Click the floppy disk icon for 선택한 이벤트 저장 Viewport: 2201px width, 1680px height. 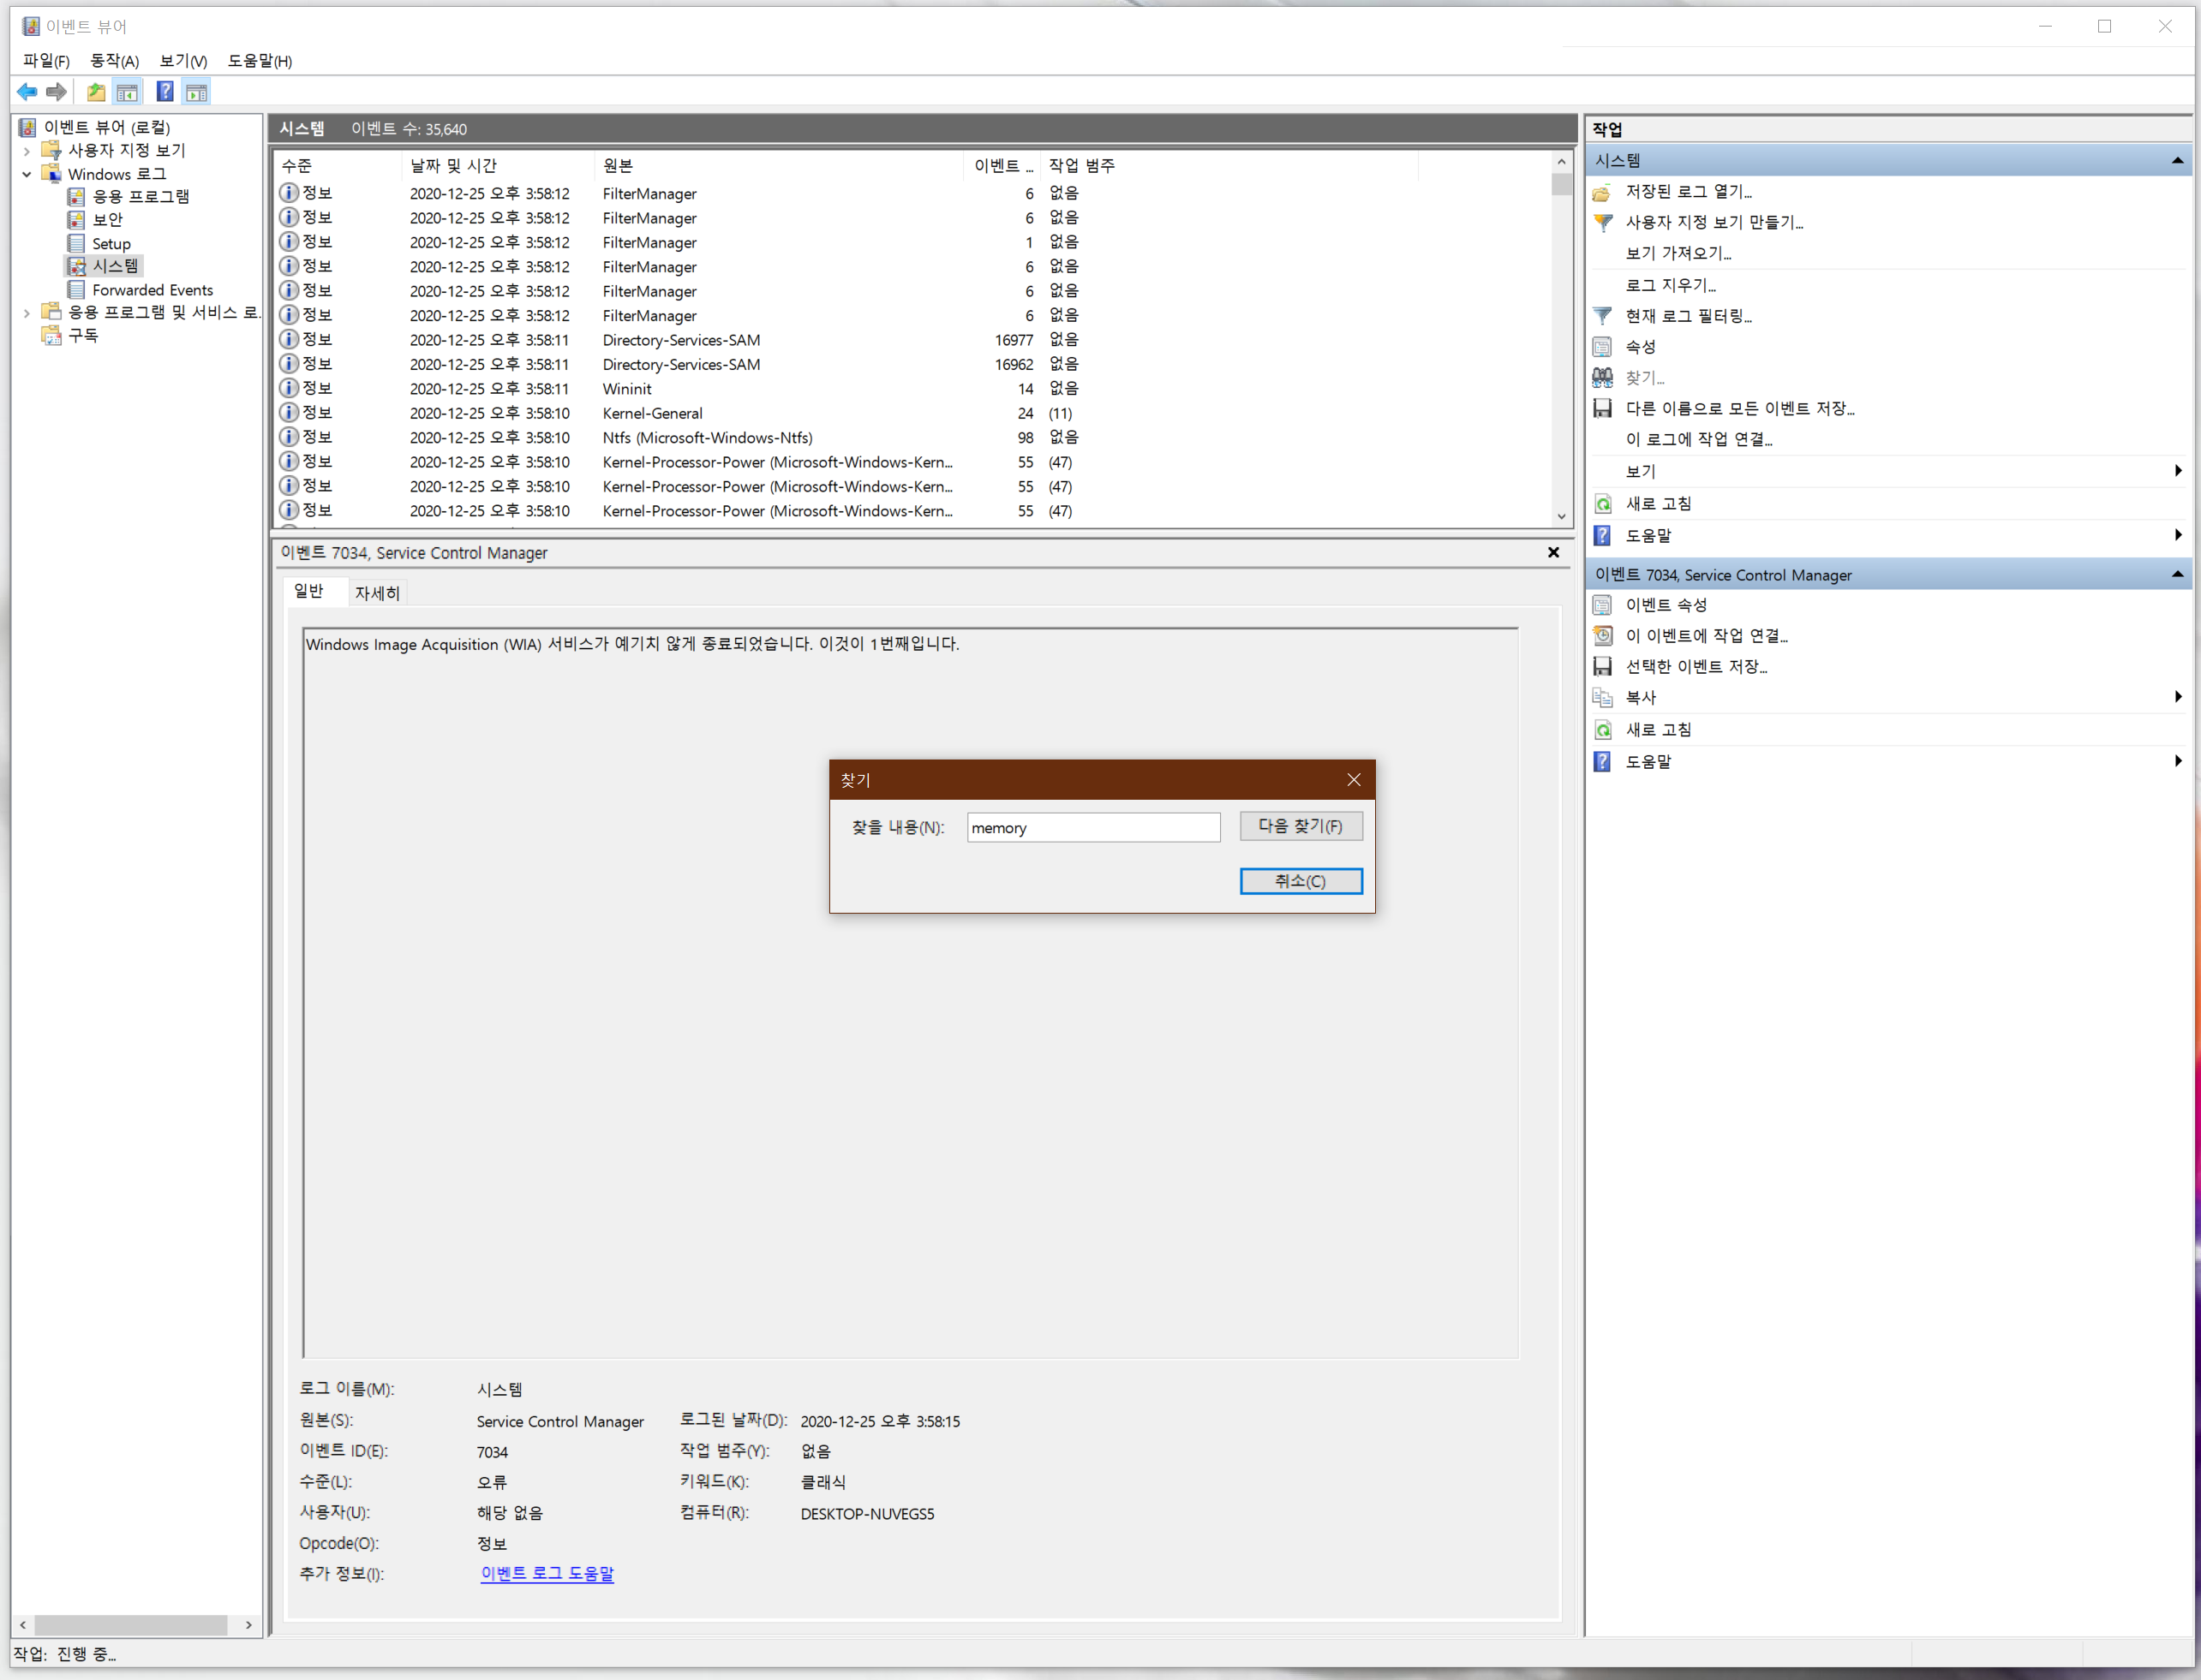point(1603,666)
